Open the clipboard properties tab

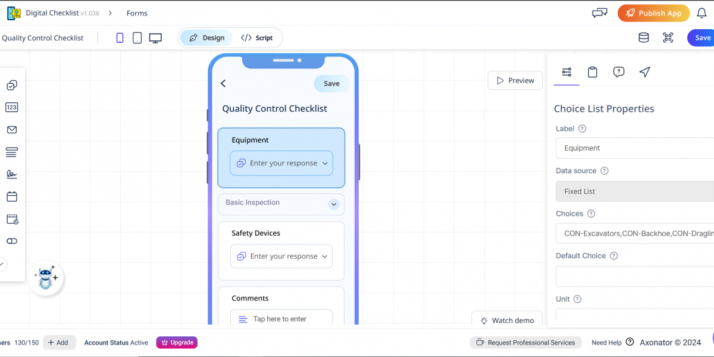(593, 72)
